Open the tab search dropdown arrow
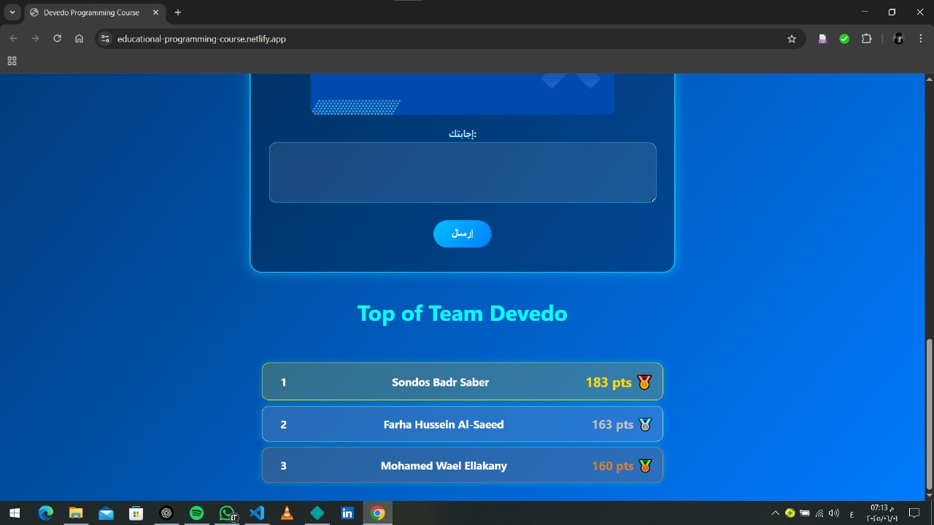The height and width of the screenshot is (525, 934). (12, 12)
